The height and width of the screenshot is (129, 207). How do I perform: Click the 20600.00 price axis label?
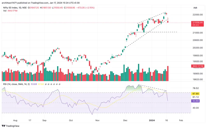tap(198, 40)
